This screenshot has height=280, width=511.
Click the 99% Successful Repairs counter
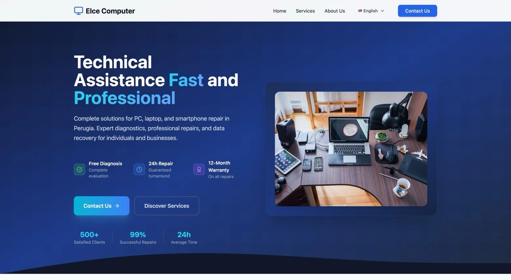(x=138, y=237)
